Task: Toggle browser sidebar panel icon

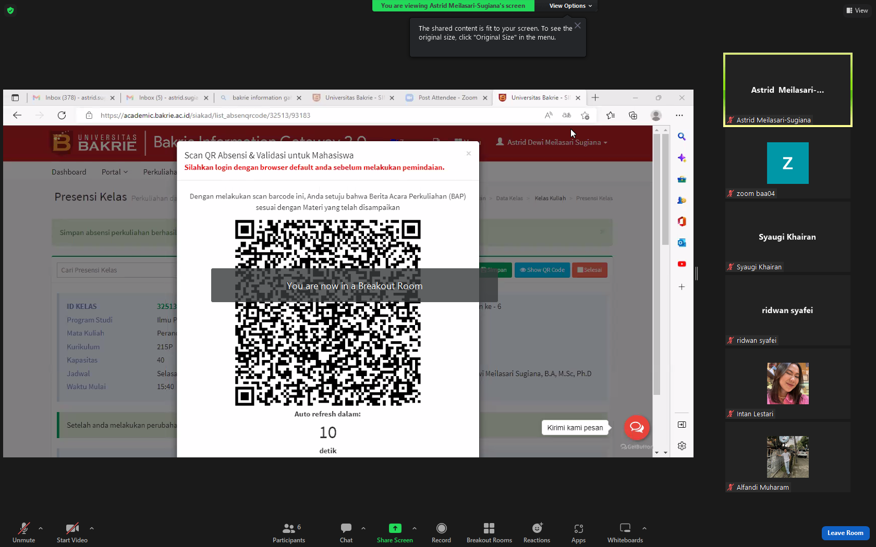Action: tap(682, 425)
